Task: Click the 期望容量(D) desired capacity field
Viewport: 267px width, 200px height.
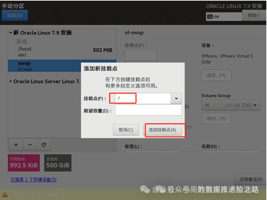Action: 148,110
